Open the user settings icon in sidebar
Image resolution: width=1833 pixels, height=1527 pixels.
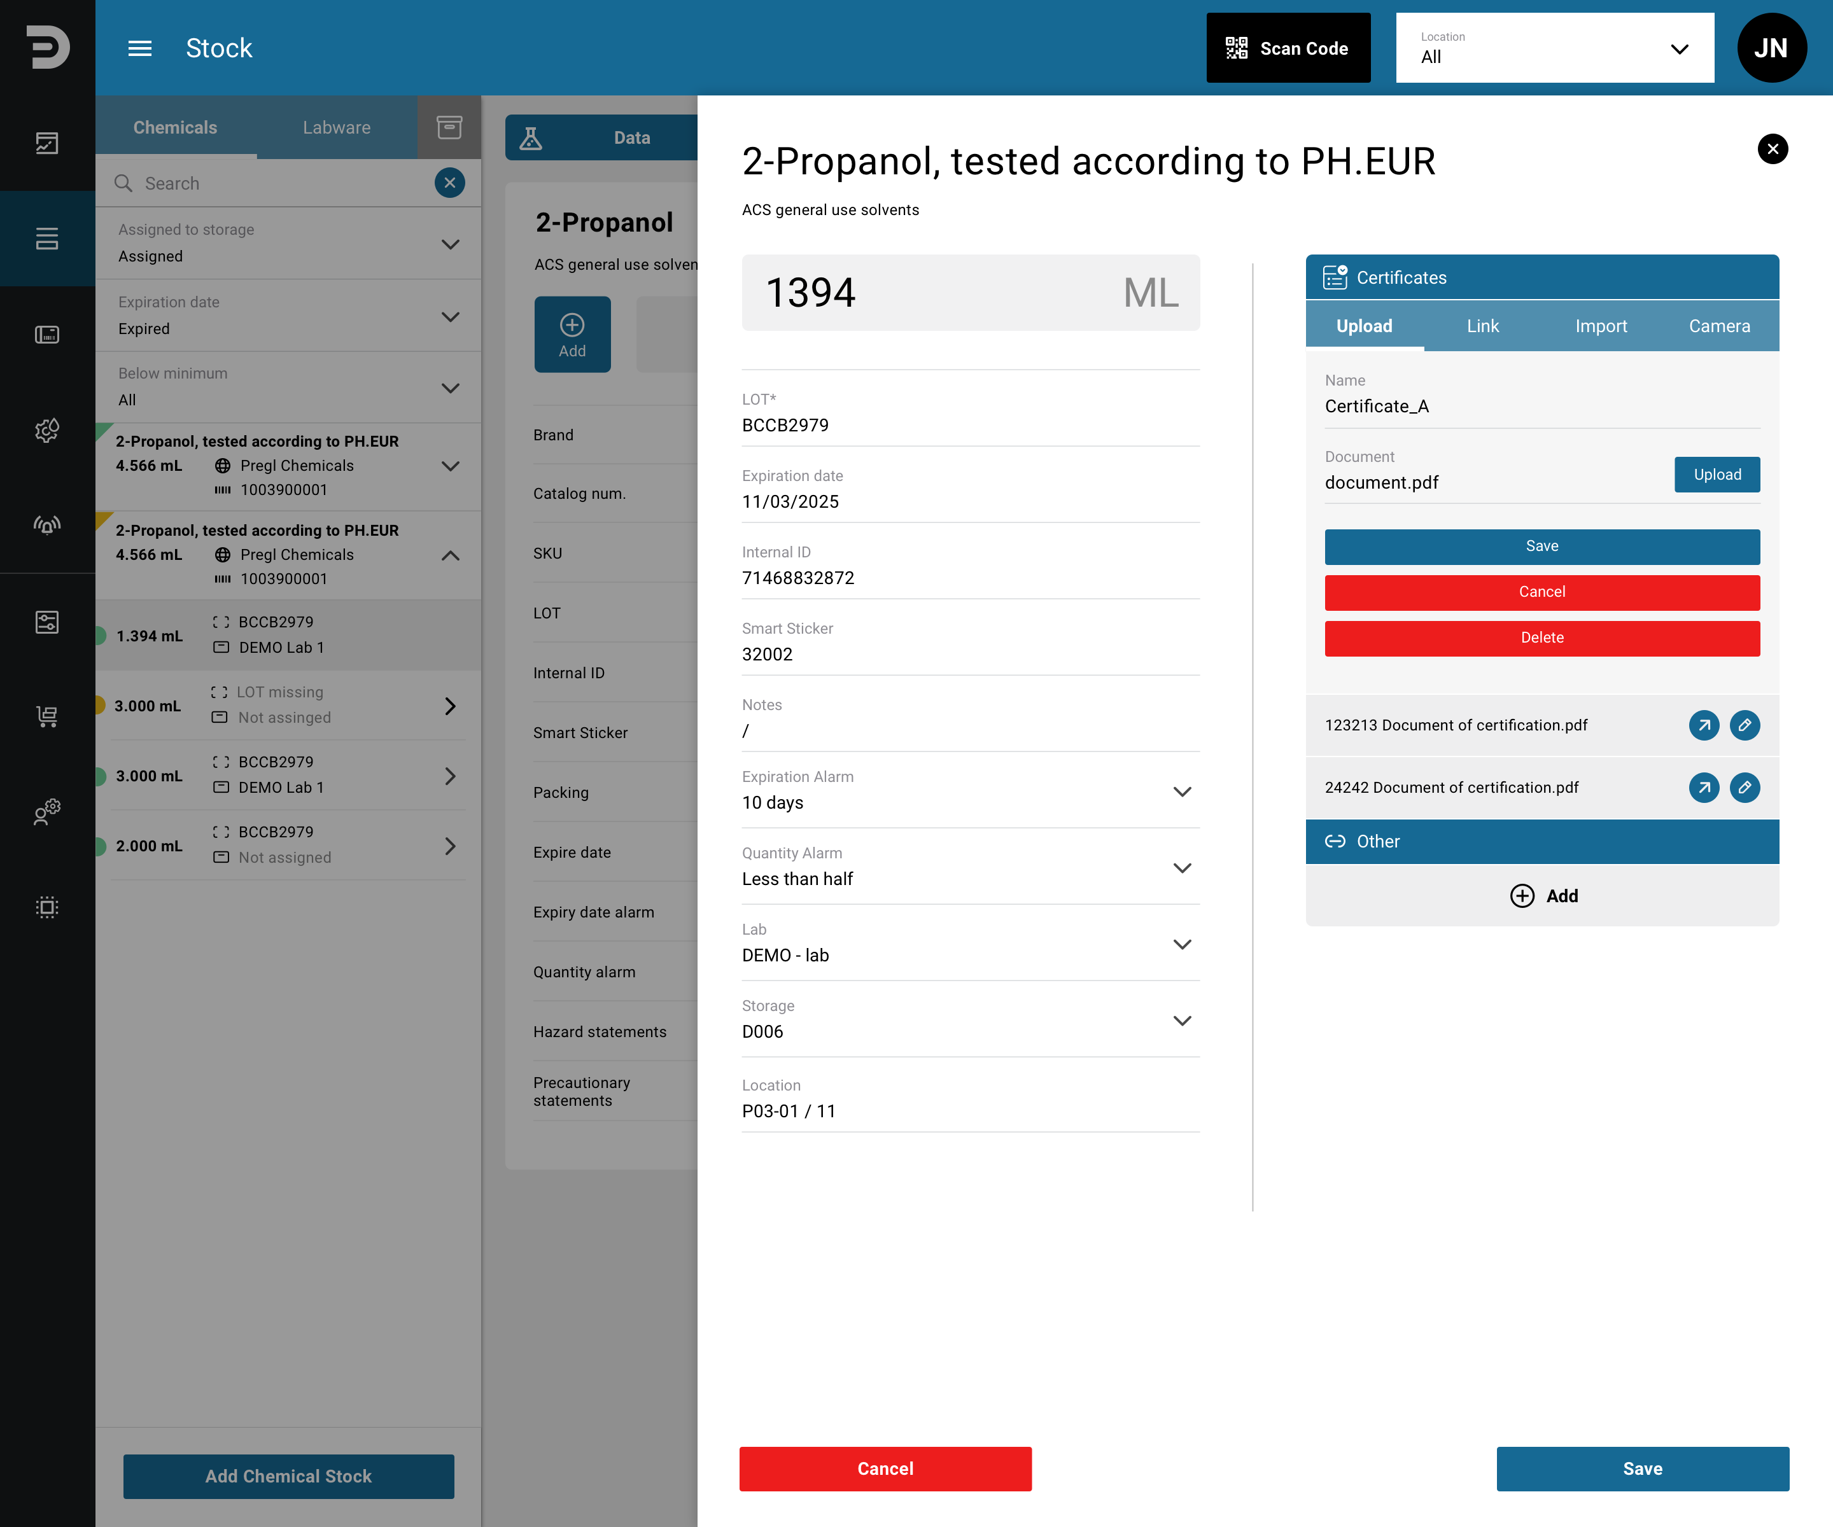point(47,811)
